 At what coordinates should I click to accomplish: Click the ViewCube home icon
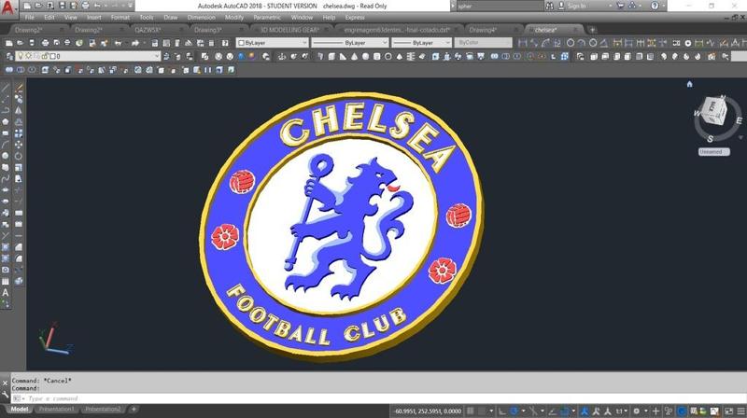point(689,84)
